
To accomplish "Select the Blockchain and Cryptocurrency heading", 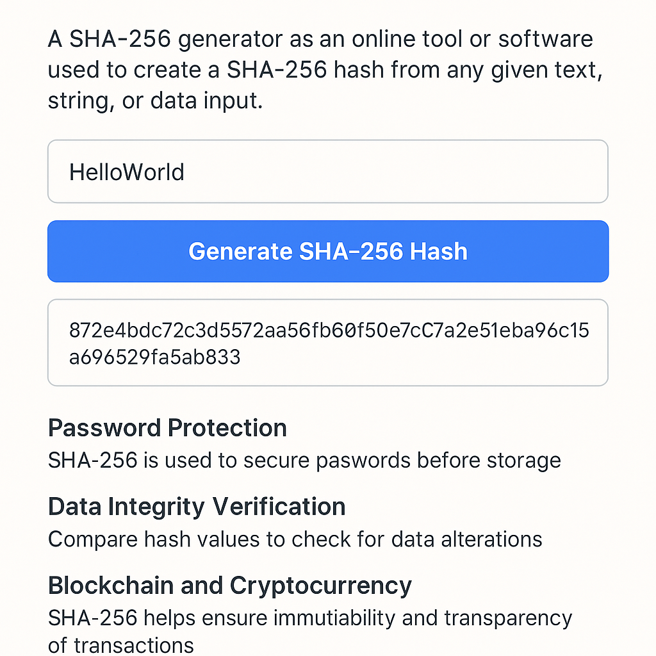I will pyautogui.click(x=229, y=586).
